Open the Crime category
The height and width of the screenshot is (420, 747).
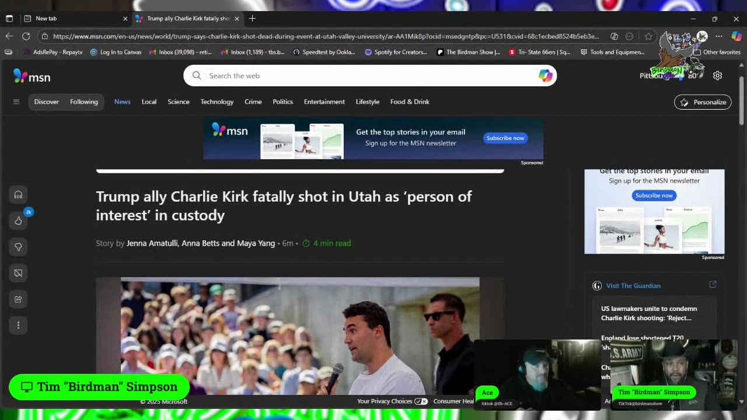click(x=253, y=101)
